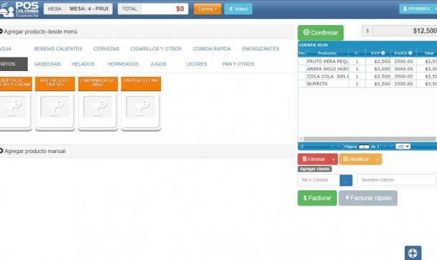Open the Cuenta dropdown
Screen dimensions: 437x260
[x=207, y=9]
